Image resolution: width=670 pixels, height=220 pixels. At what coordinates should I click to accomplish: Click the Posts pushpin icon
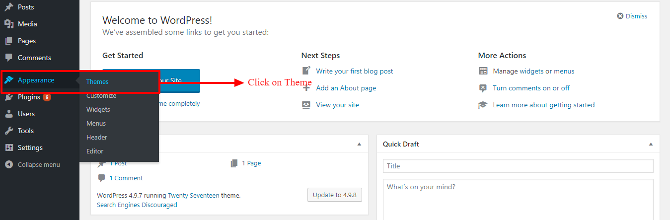pos(8,7)
